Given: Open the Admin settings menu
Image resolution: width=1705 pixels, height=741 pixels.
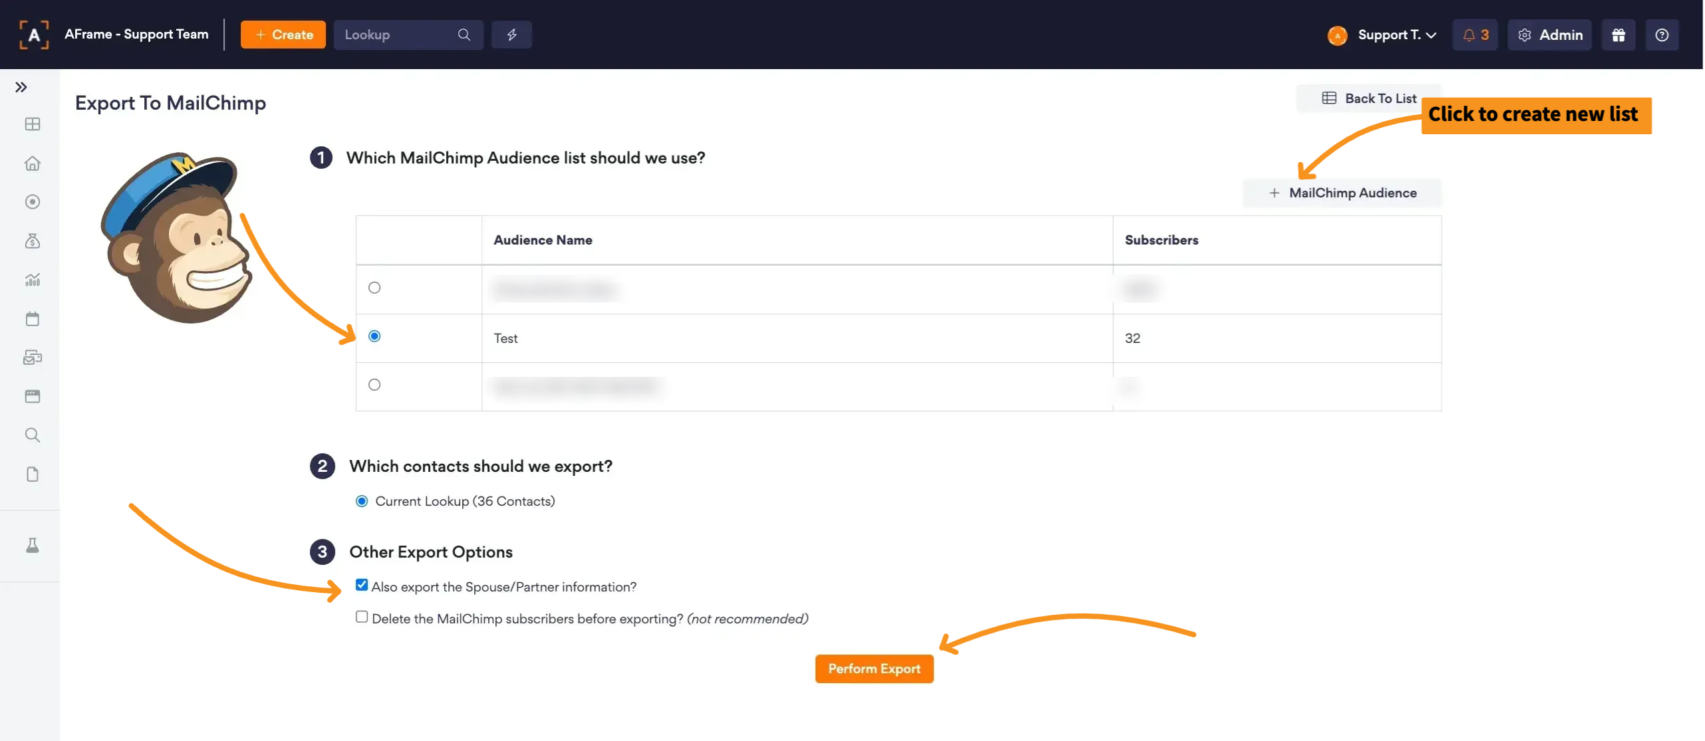Looking at the screenshot, I should point(1549,35).
